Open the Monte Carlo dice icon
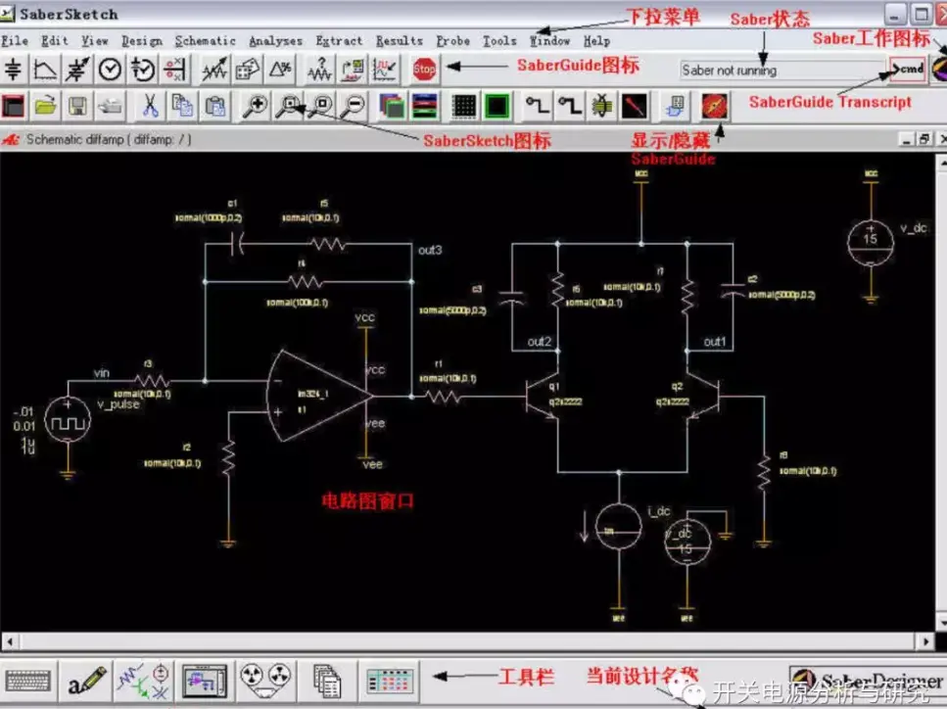 pos(248,71)
